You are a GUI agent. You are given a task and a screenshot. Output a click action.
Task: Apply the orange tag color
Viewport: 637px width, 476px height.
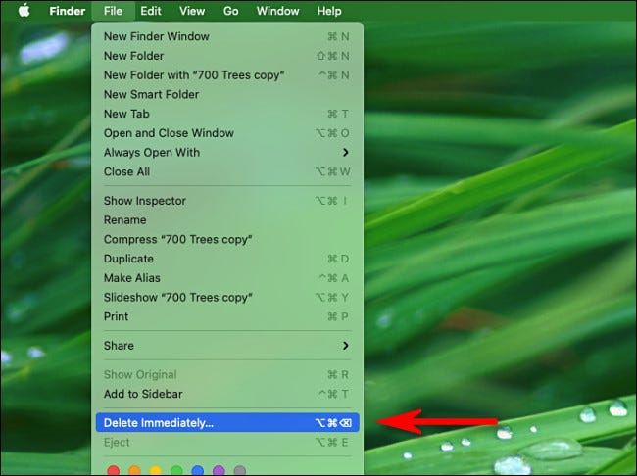tap(135, 471)
